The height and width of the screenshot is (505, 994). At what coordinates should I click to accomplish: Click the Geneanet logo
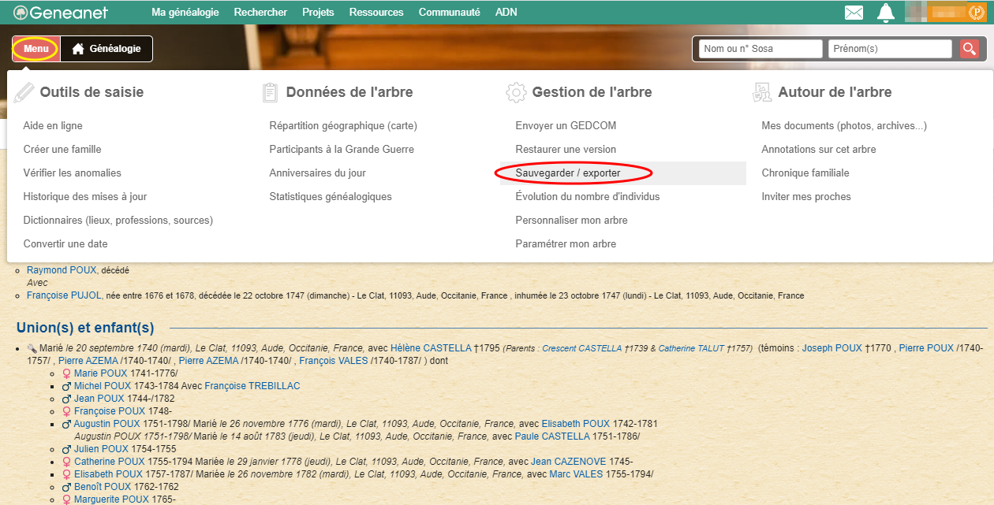point(61,13)
